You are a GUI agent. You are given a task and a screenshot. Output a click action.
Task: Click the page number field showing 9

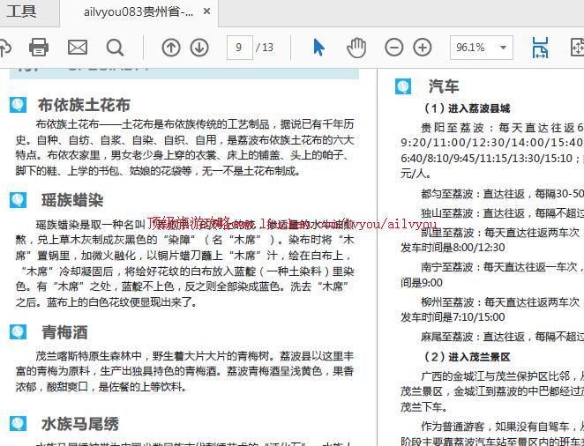coord(239,48)
